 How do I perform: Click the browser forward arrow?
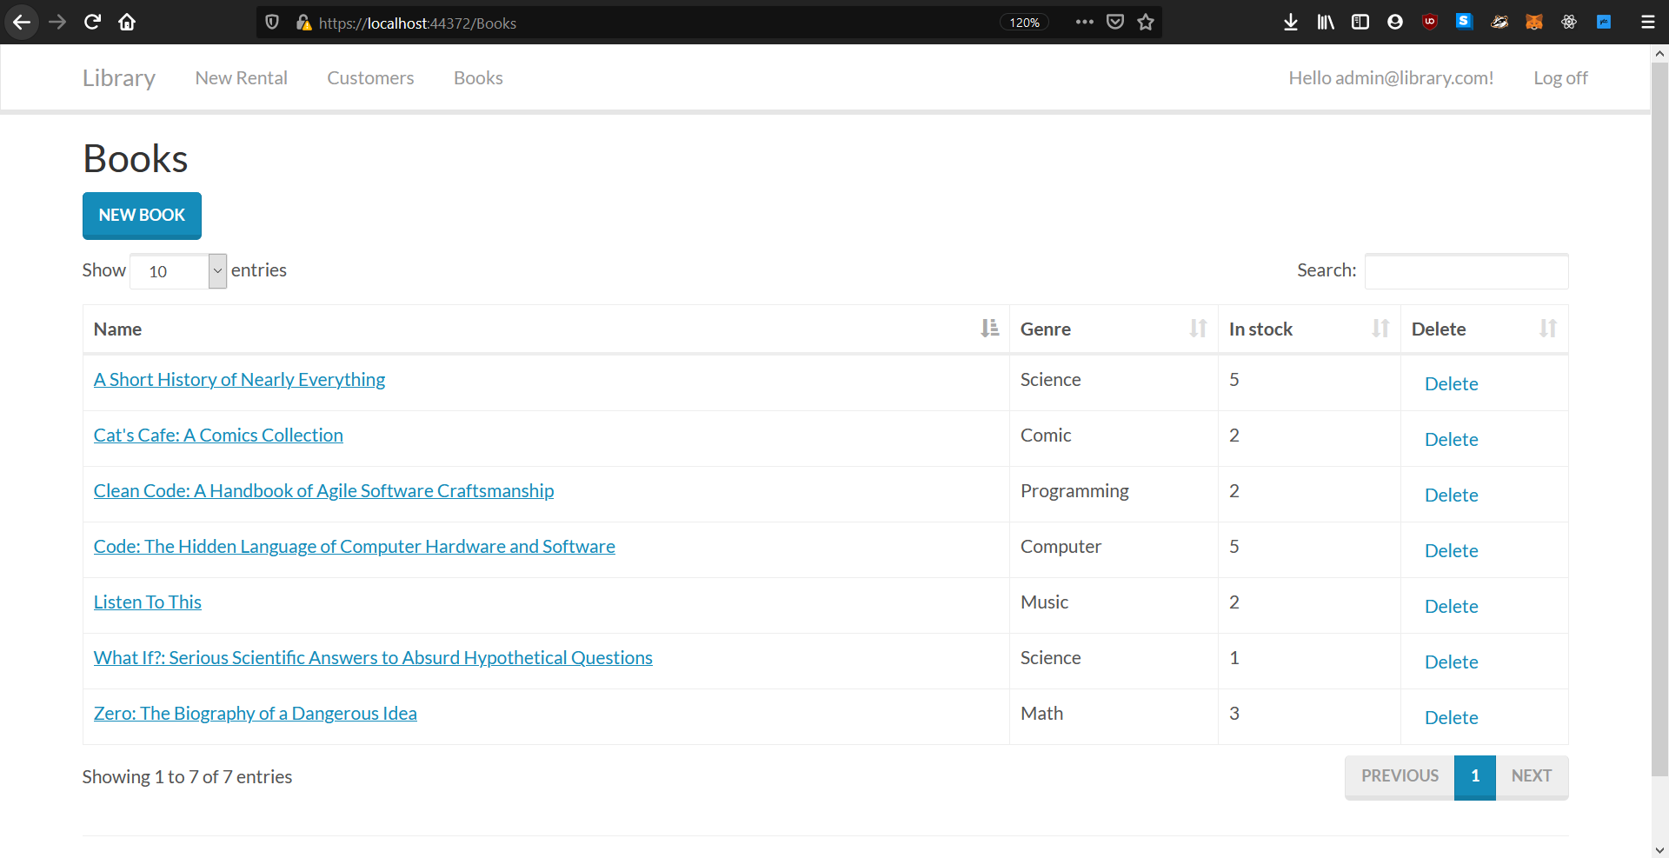[57, 23]
